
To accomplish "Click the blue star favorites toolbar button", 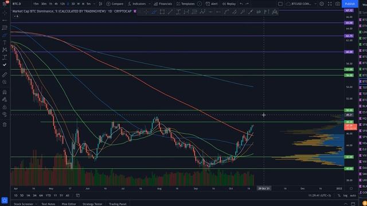I will click(5, 200).
